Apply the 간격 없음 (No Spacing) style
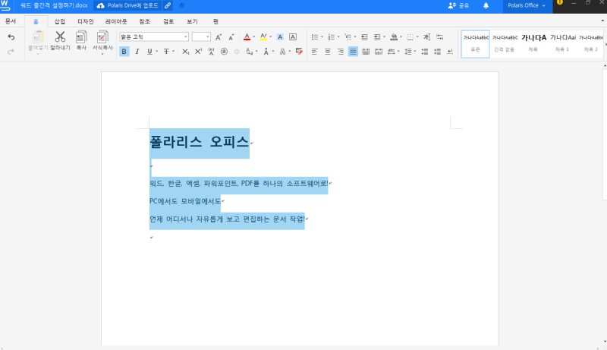607x350 pixels. (x=505, y=44)
